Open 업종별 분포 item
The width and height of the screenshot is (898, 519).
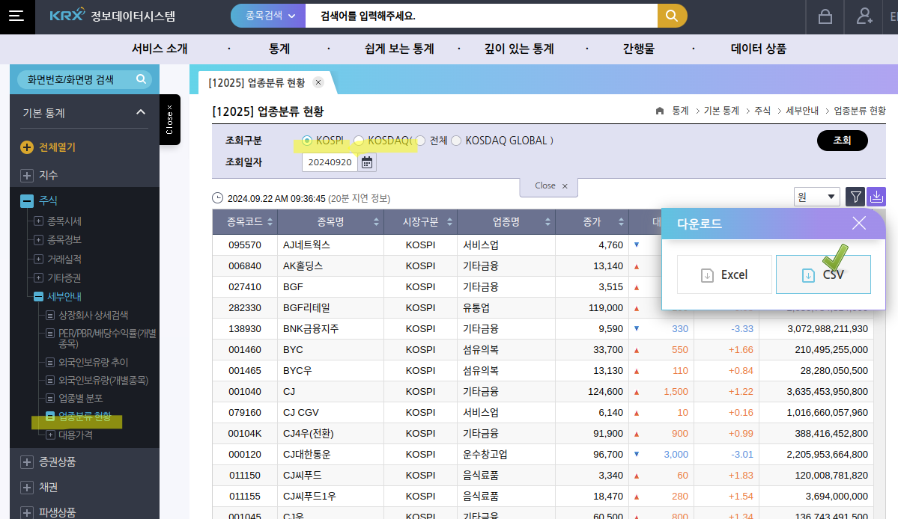tap(81, 399)
